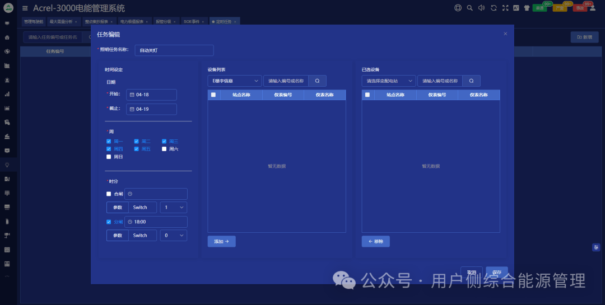Uncheck the 周五 checkbox
Image resolution: width=605 pixels, height=305 pixels.
pyautogui.click(x=136, y=149)
